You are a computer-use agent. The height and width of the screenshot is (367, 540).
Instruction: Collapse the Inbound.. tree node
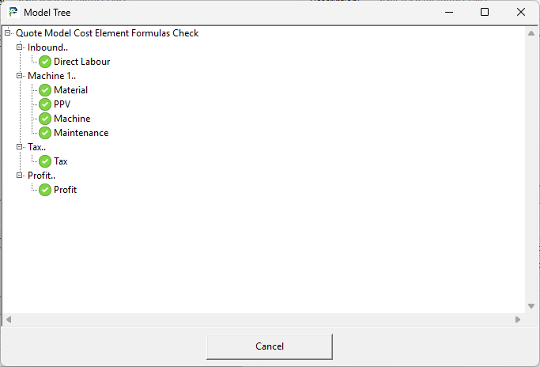(x=20, y=47)
